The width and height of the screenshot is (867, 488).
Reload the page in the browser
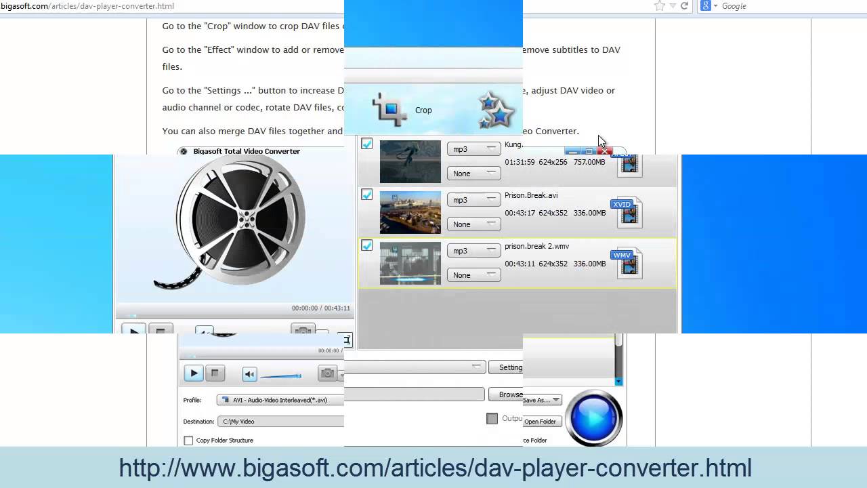[x=685, y=5]
